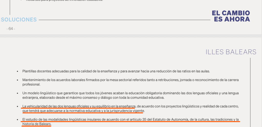Select the page number 64
Screen dimensions: 262x127
click(11, 29)
